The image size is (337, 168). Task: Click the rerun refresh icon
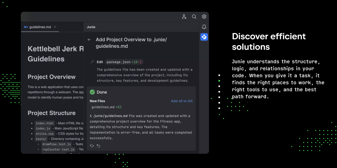point(92,146)
